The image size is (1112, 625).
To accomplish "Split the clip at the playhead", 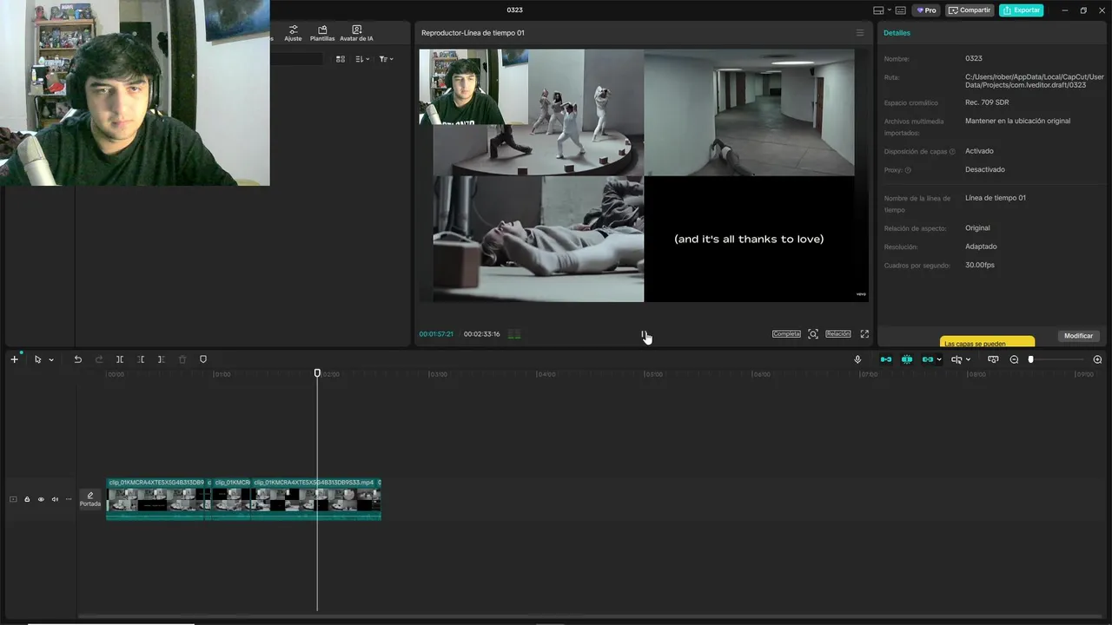I will pyautogui.click(x=120, y=359).
